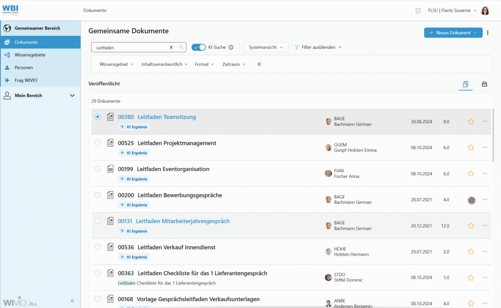Open more options for Leitfaden Projektmanagement
Screen dimensions: 501x308
pyautogui.click(x=485, y=147)
